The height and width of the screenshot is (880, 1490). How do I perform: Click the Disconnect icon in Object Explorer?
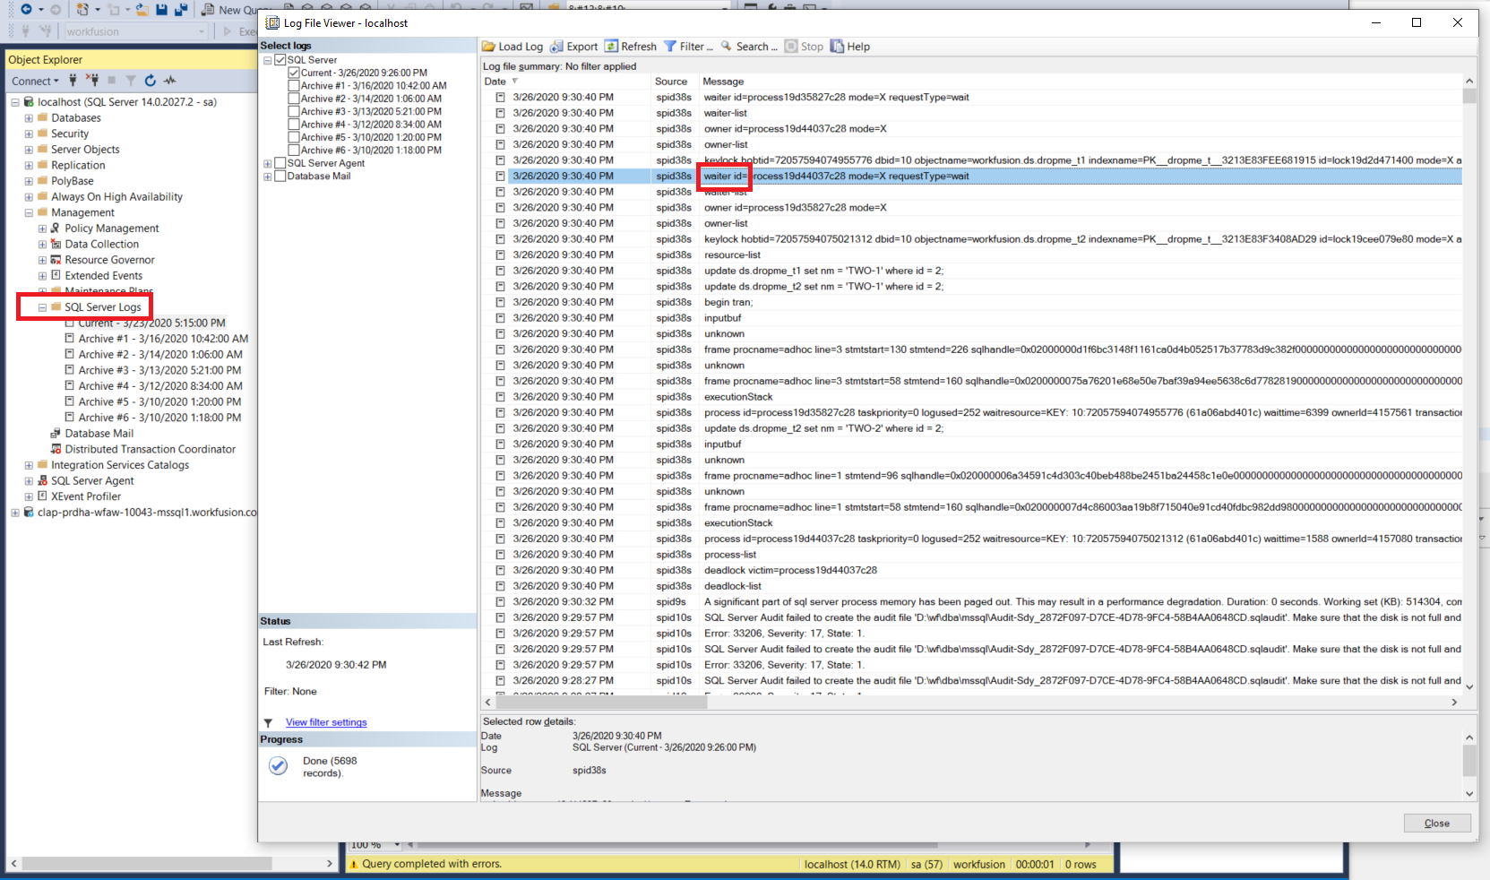click(x=92, y=81)
